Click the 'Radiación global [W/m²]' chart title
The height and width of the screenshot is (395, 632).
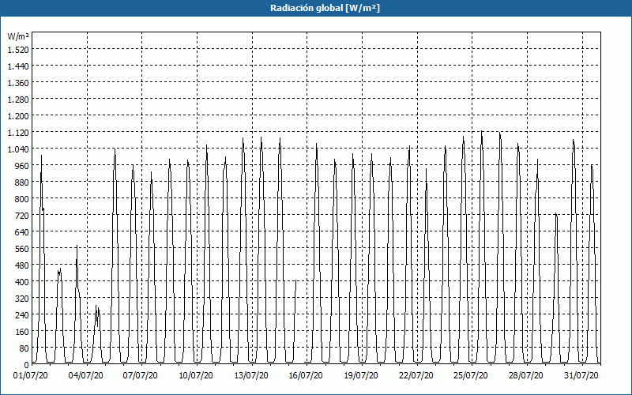click(325, 8)
